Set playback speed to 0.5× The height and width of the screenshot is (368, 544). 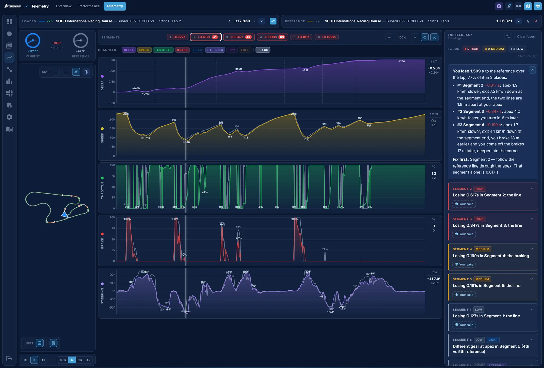63,360
